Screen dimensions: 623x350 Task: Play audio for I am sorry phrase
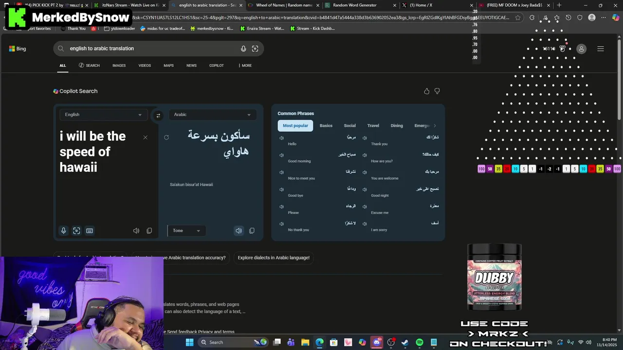[365, 224]
